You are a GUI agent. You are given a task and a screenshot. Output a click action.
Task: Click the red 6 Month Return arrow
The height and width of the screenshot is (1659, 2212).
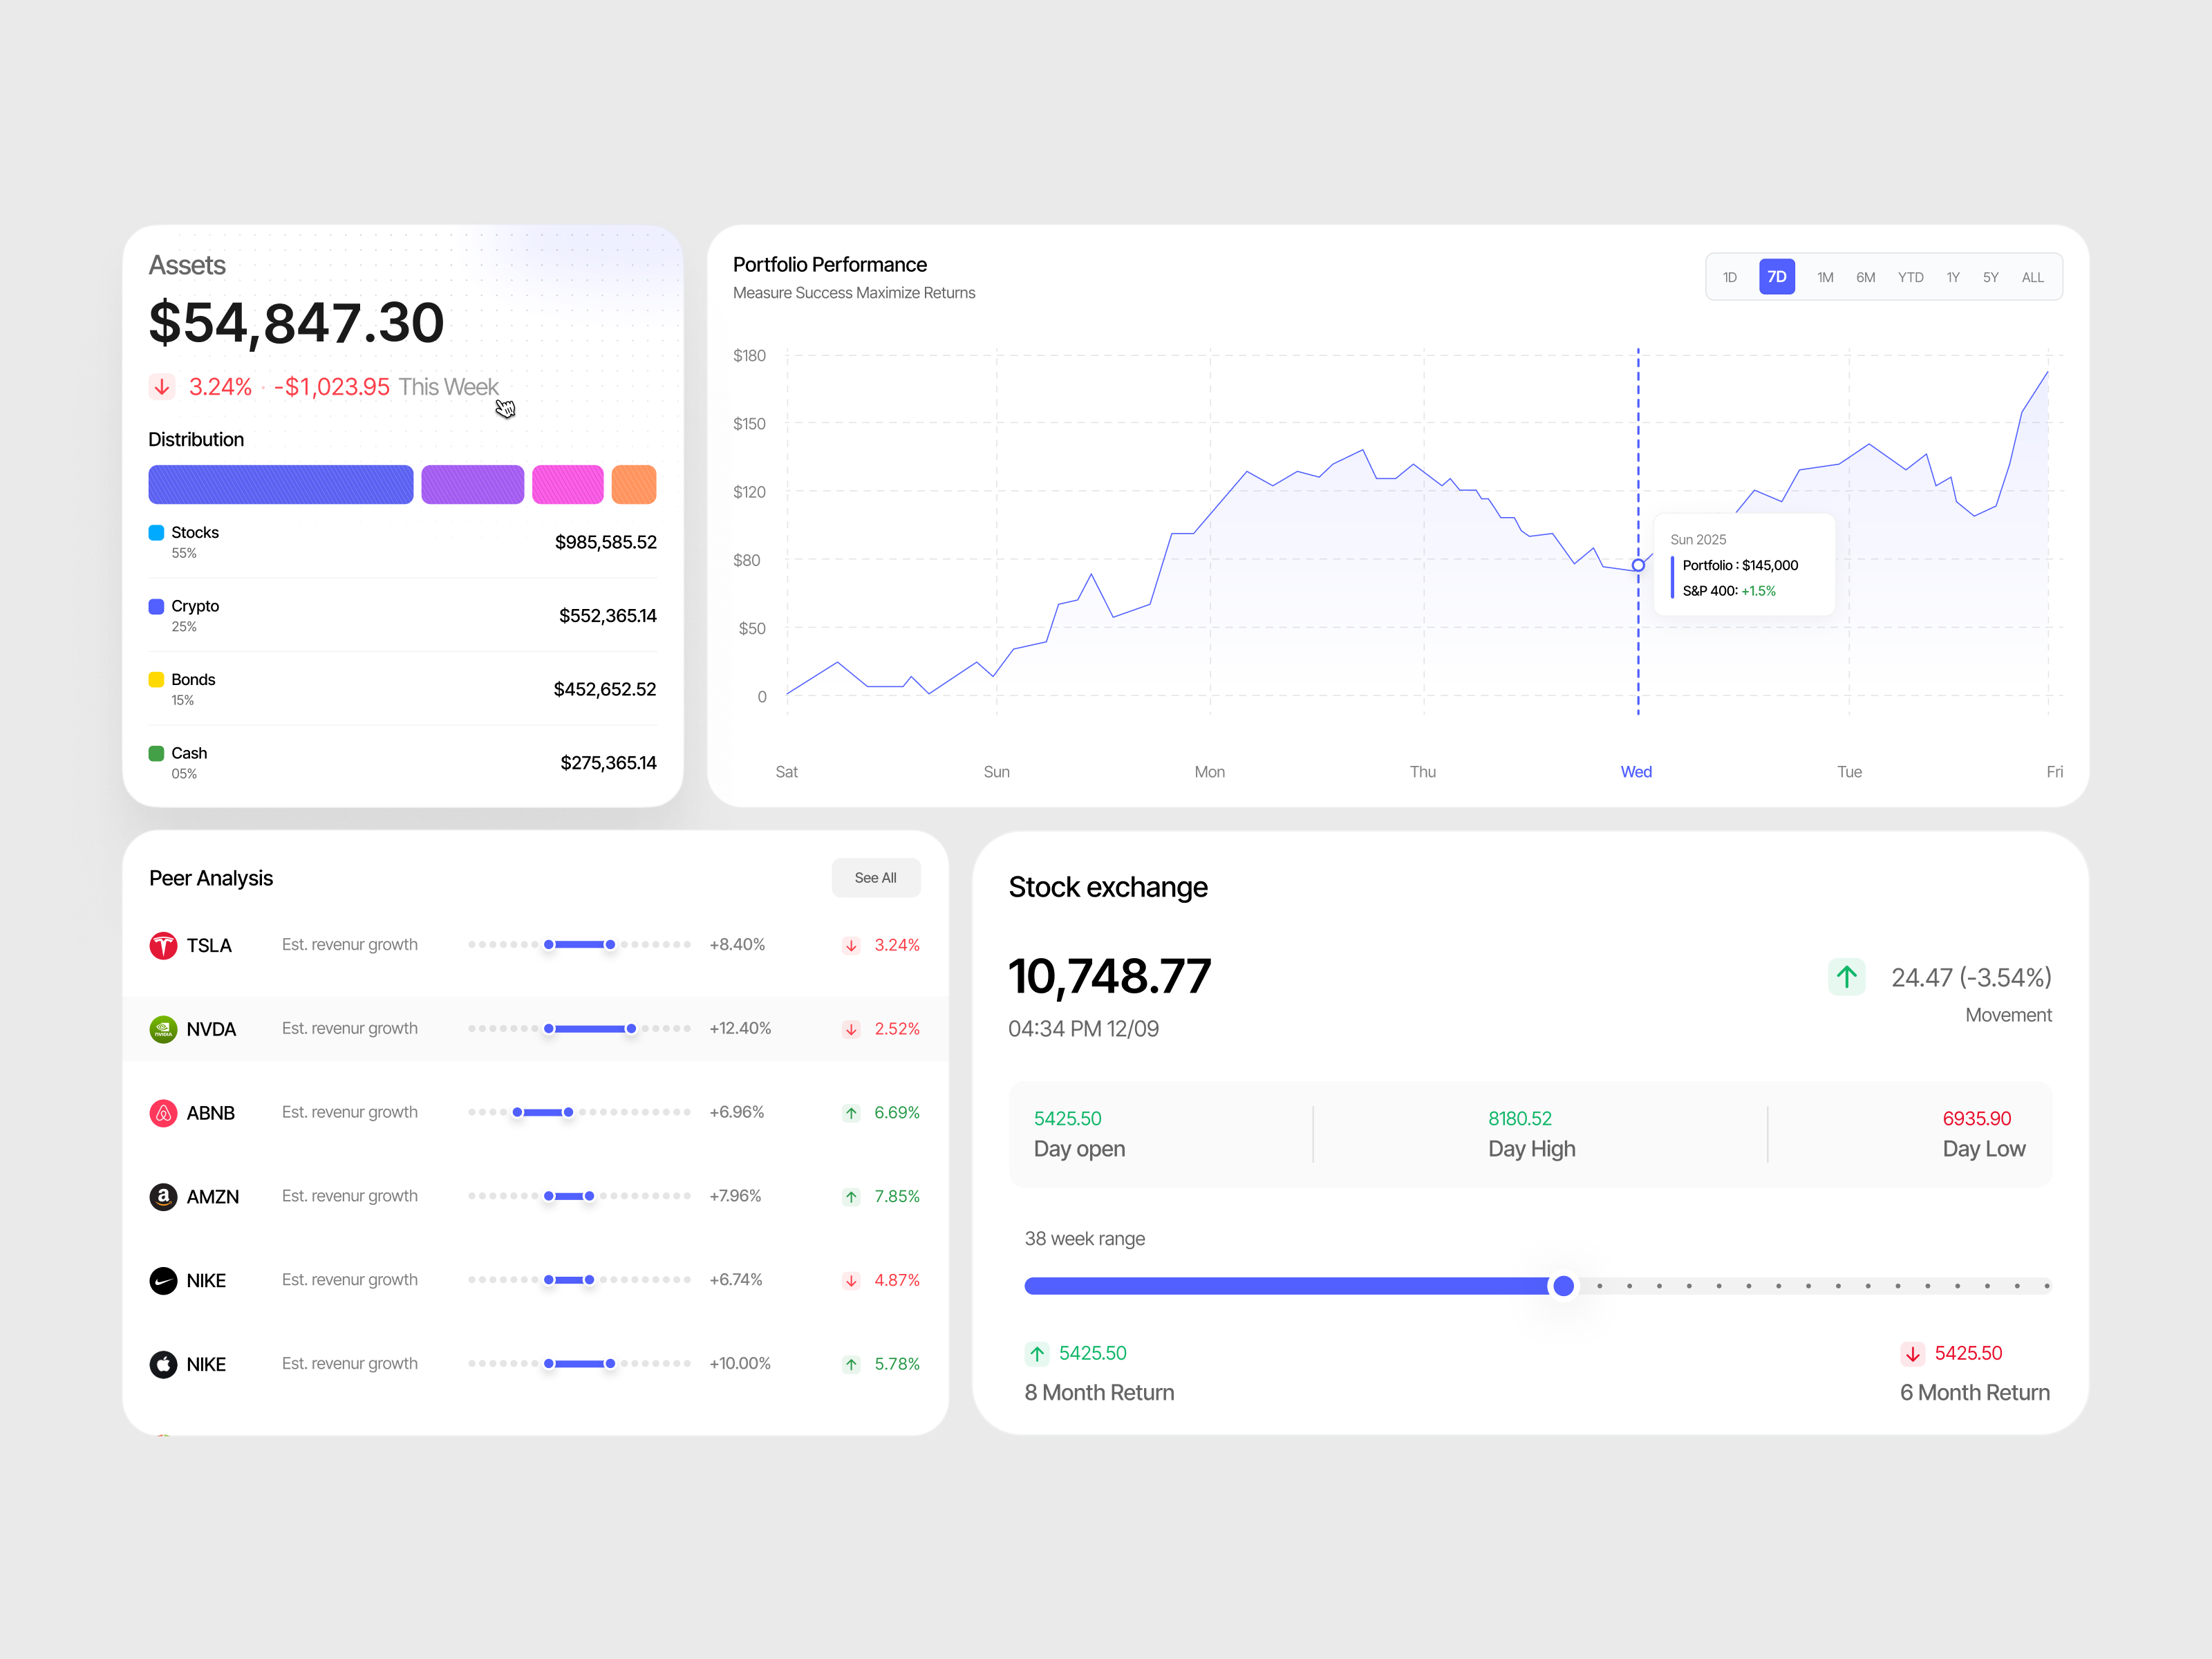click(1913, 1353)
